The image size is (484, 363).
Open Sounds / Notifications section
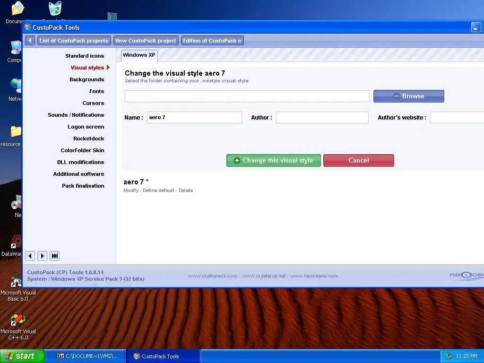tap(76, 115)
